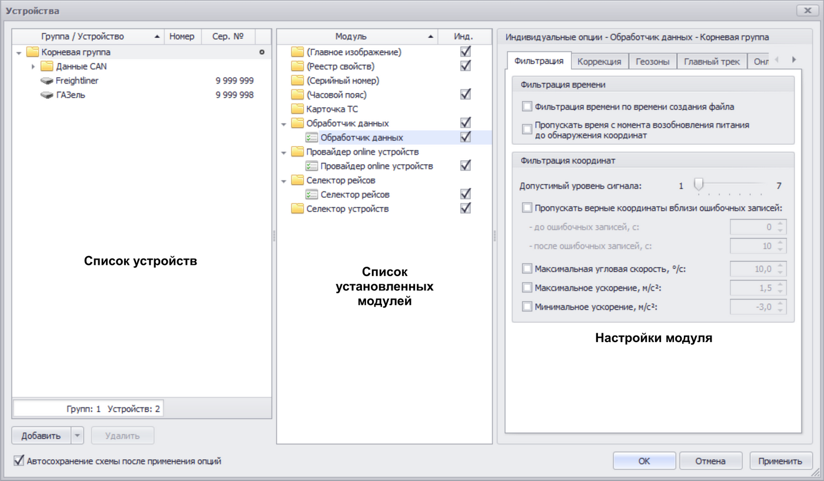Sort modules by Модуль column header

pos(357,37)
